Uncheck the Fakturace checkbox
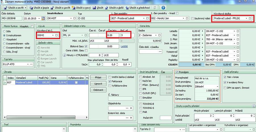256x132 pixels. click(x=110, y=81)
